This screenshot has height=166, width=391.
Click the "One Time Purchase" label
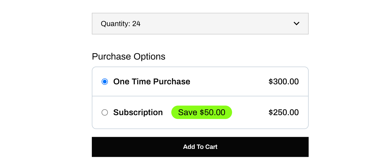pos(152,82)
